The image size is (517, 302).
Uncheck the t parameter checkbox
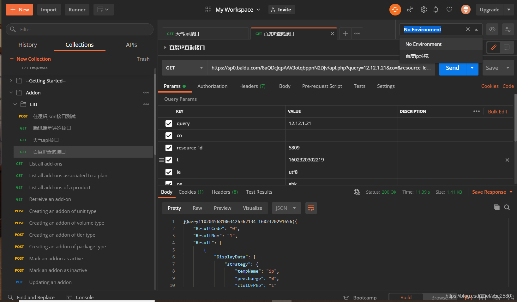pyautogui.click(x=169, y=160)
